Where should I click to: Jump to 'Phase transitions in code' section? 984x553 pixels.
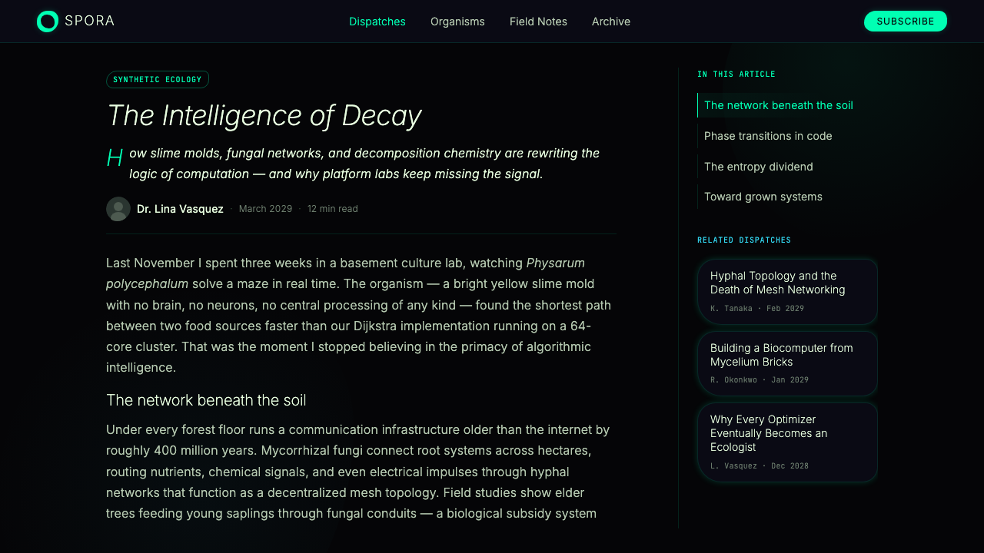coord(787,136)
